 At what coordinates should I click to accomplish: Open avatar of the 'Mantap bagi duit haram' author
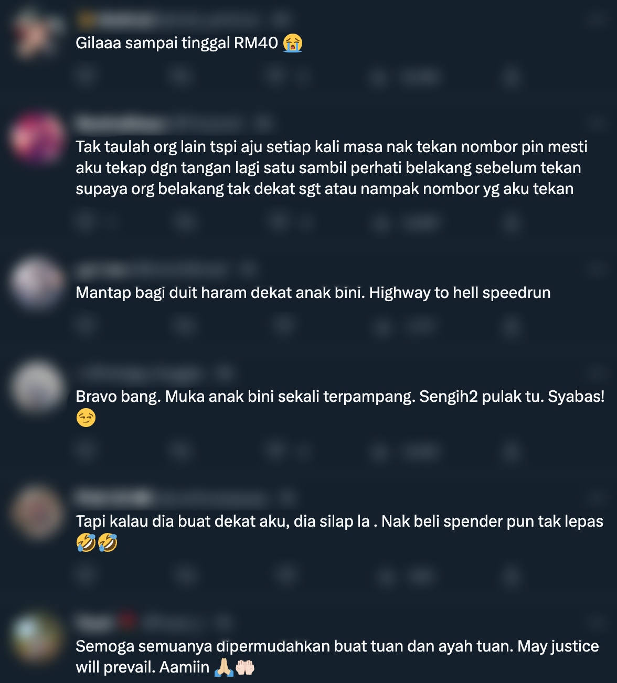[36, 282]
